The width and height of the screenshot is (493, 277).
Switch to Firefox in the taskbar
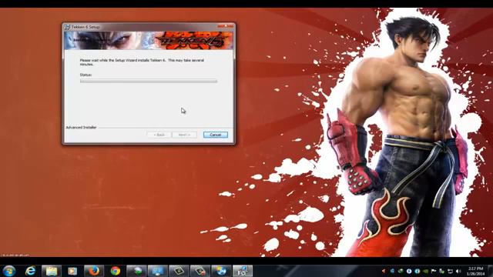[94, 271]
